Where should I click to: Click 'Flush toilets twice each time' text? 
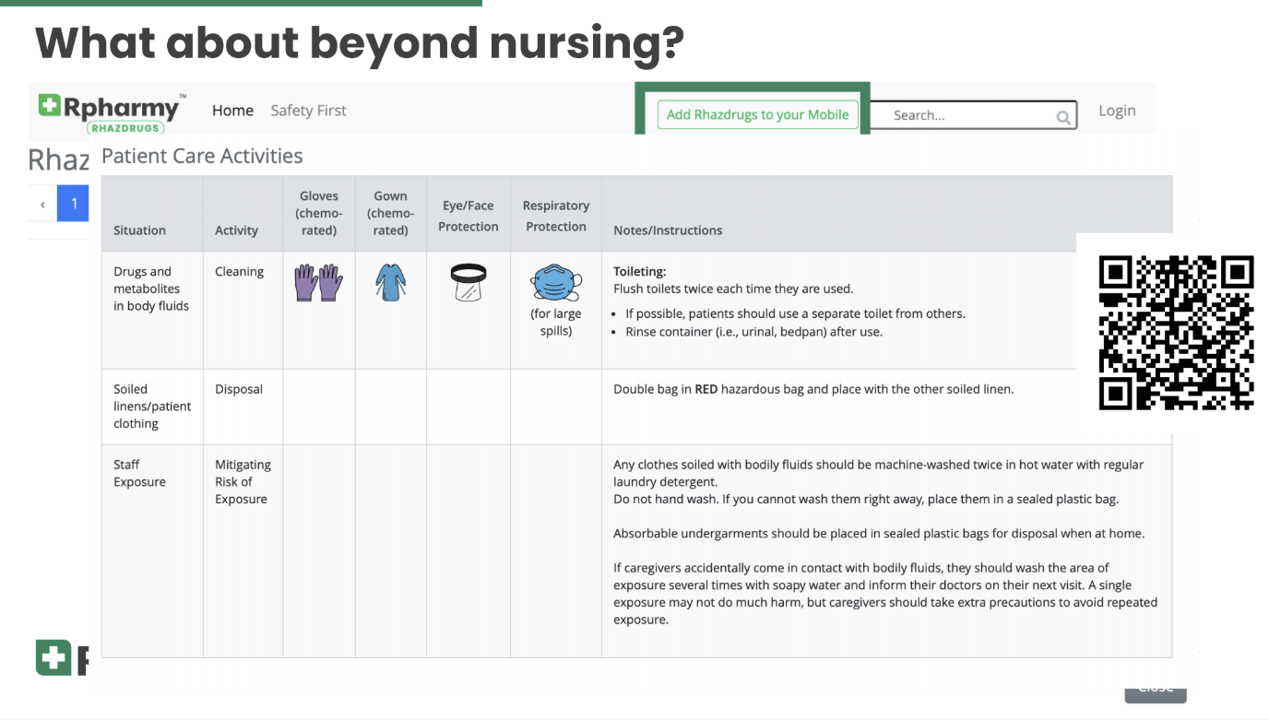[733, 289]
